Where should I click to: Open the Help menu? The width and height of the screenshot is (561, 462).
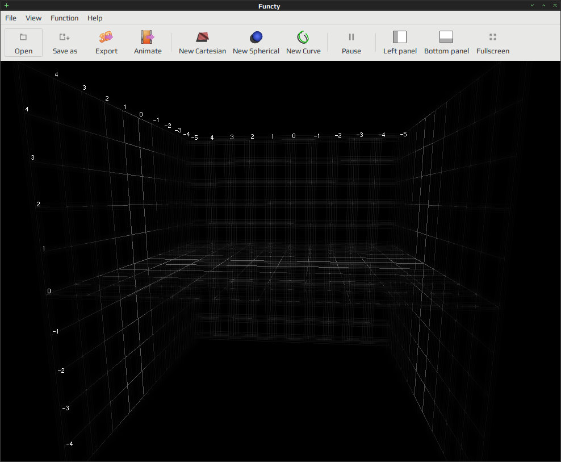[x=95, y=18]
